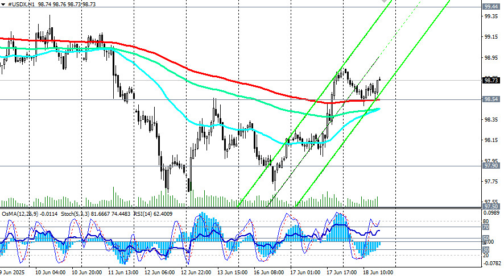The image size is (504, 276).
Task: Click the 16 Jun 08:00 time label
Action: pyautogui.click(x=268, y=273)
